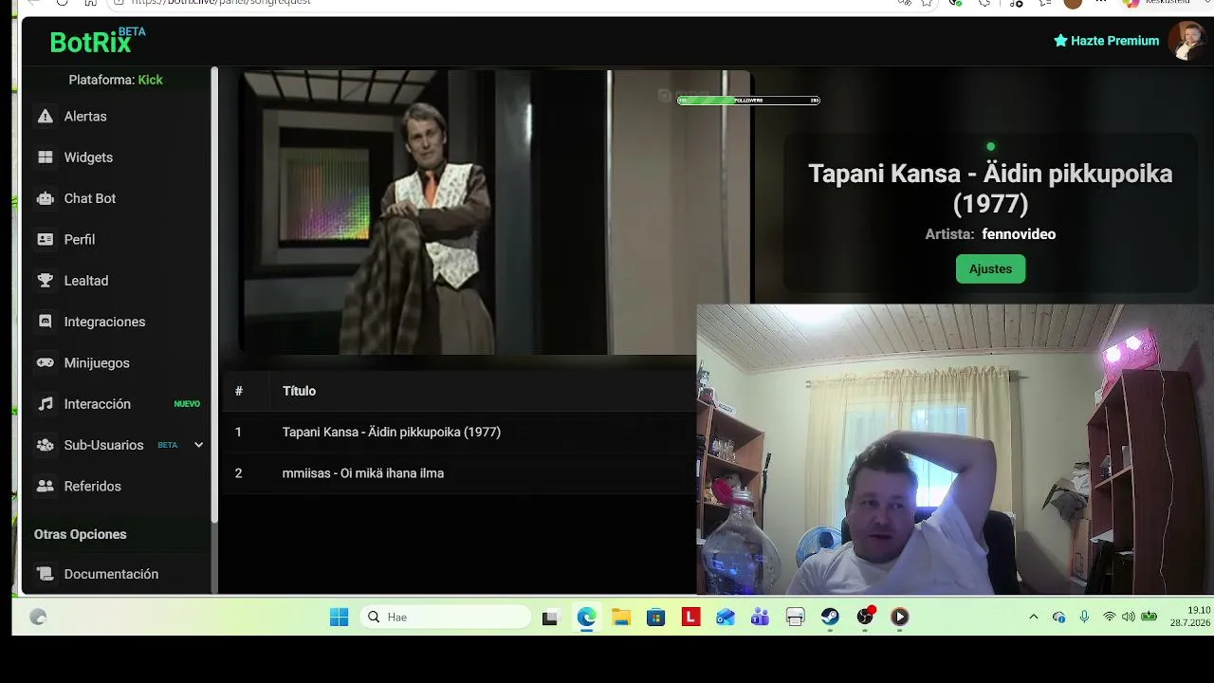Image resolution: width=1214 pixels, height=683 pixels.
Task: Open Outlook from the taskbar
Action: tap(726, 618)
